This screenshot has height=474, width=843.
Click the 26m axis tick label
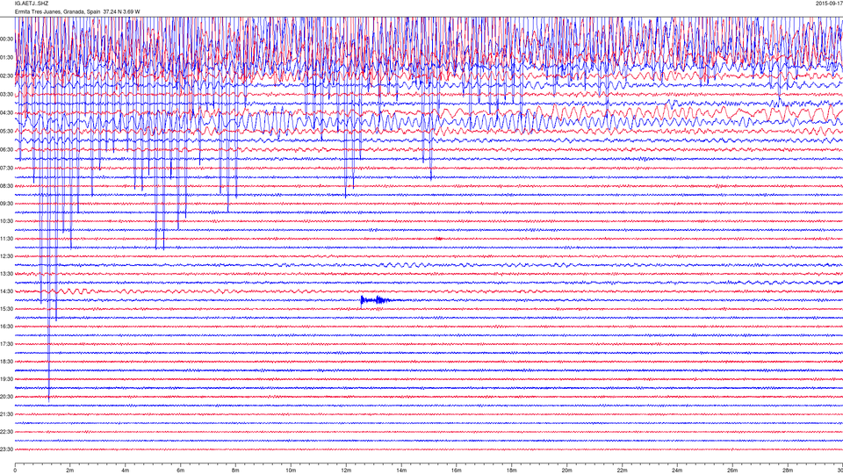(x=732, y=470)
